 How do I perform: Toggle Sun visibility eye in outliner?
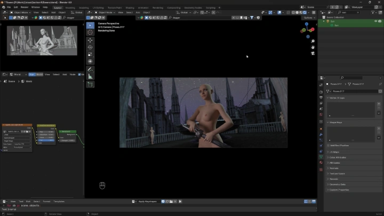coord(375,21)
